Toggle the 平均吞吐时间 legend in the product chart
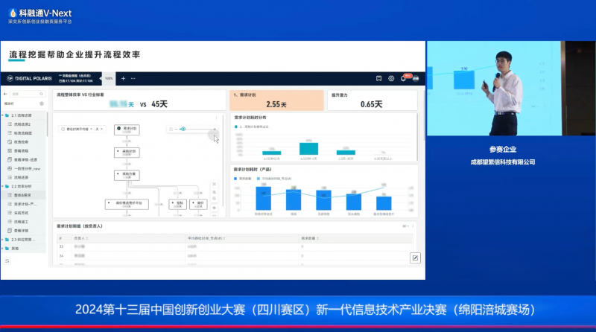 (x=274, y=179)
